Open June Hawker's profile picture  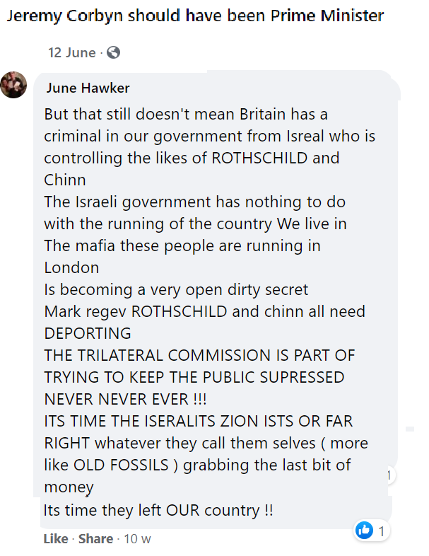point(14,85)
